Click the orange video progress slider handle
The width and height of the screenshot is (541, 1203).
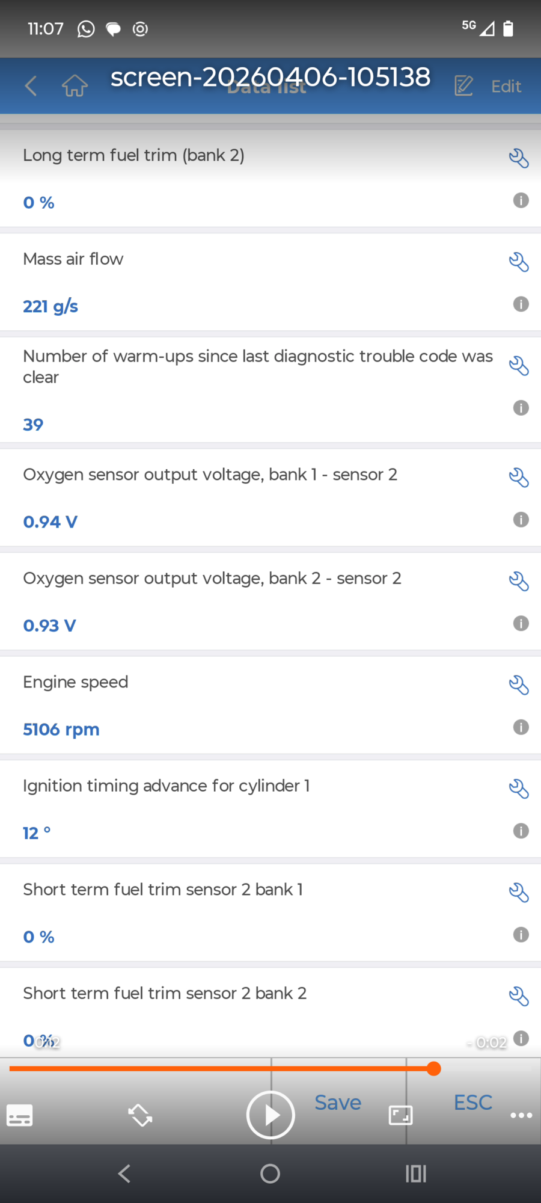click(x=433, y=1068)
